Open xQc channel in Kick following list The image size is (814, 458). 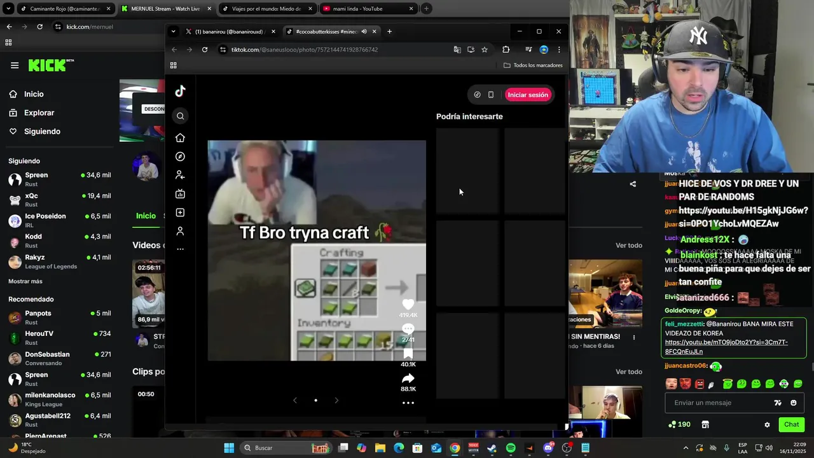(60, 200)
